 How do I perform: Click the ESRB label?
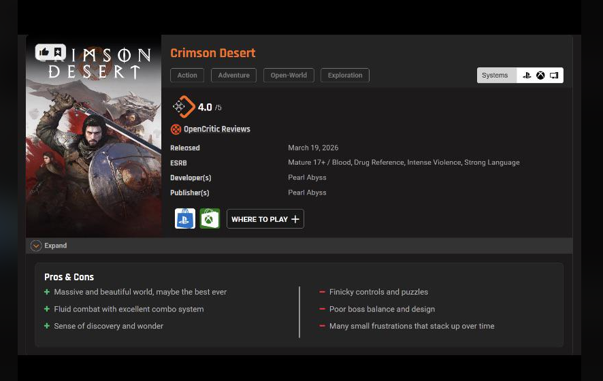click(178, 163)
